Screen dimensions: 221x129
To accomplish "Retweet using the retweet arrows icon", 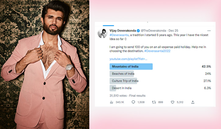I will (x=154, y=102).
